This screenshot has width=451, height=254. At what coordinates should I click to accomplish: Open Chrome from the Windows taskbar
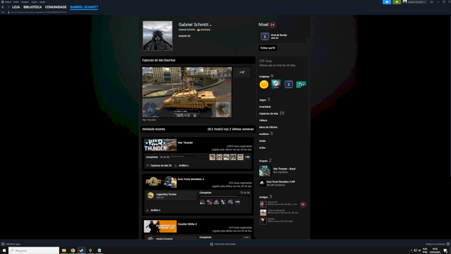(73, 250)
